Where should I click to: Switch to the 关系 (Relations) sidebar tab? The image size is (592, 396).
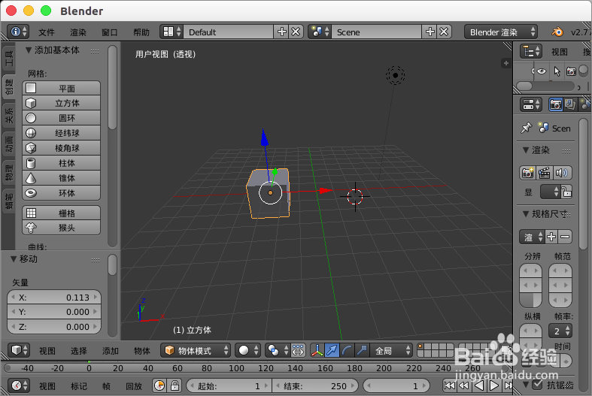[x=8, y=116]
